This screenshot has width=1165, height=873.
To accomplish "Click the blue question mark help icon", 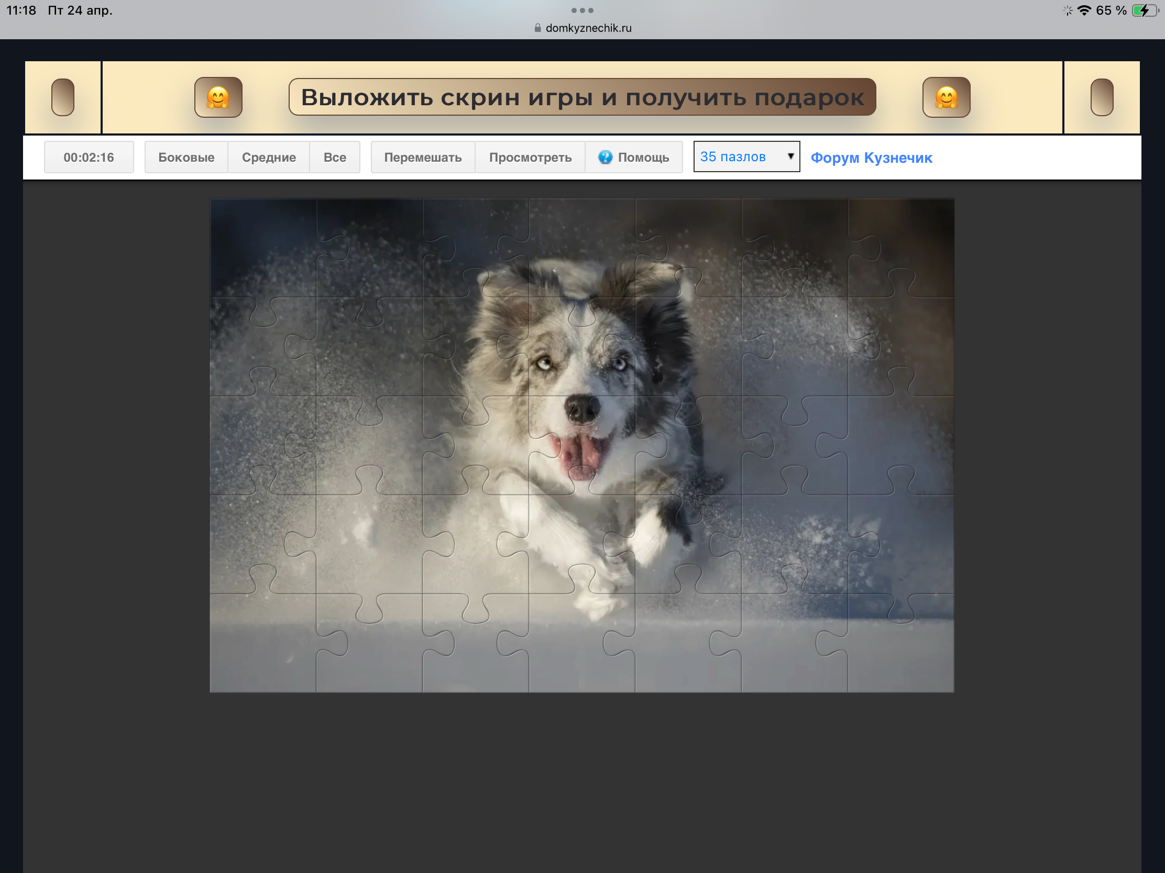I will coord(605,157).
